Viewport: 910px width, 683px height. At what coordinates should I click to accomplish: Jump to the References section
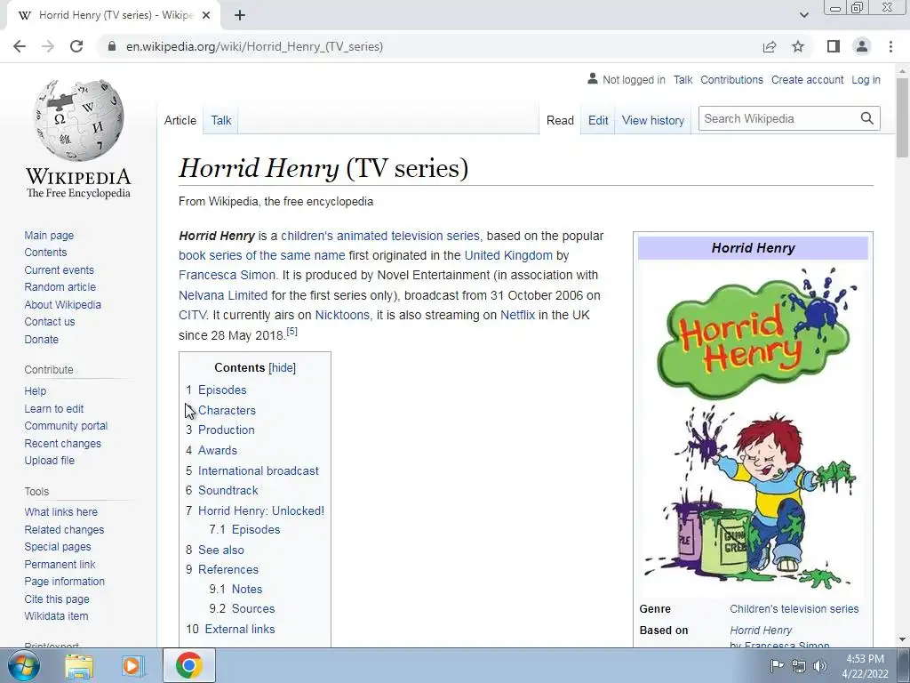(x=228, y=569)
